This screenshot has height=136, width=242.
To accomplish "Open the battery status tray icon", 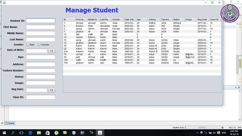I will pyautogui.click(x=210, y=133).
